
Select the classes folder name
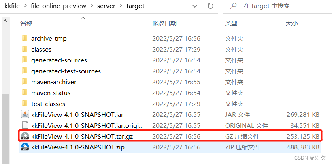pos(41,49)
